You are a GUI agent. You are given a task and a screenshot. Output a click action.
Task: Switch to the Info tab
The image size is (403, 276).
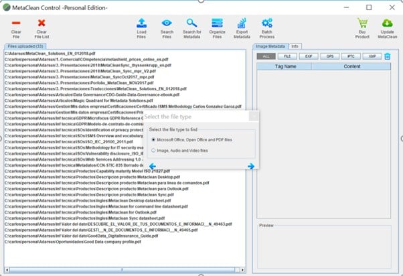click(295, 46)
